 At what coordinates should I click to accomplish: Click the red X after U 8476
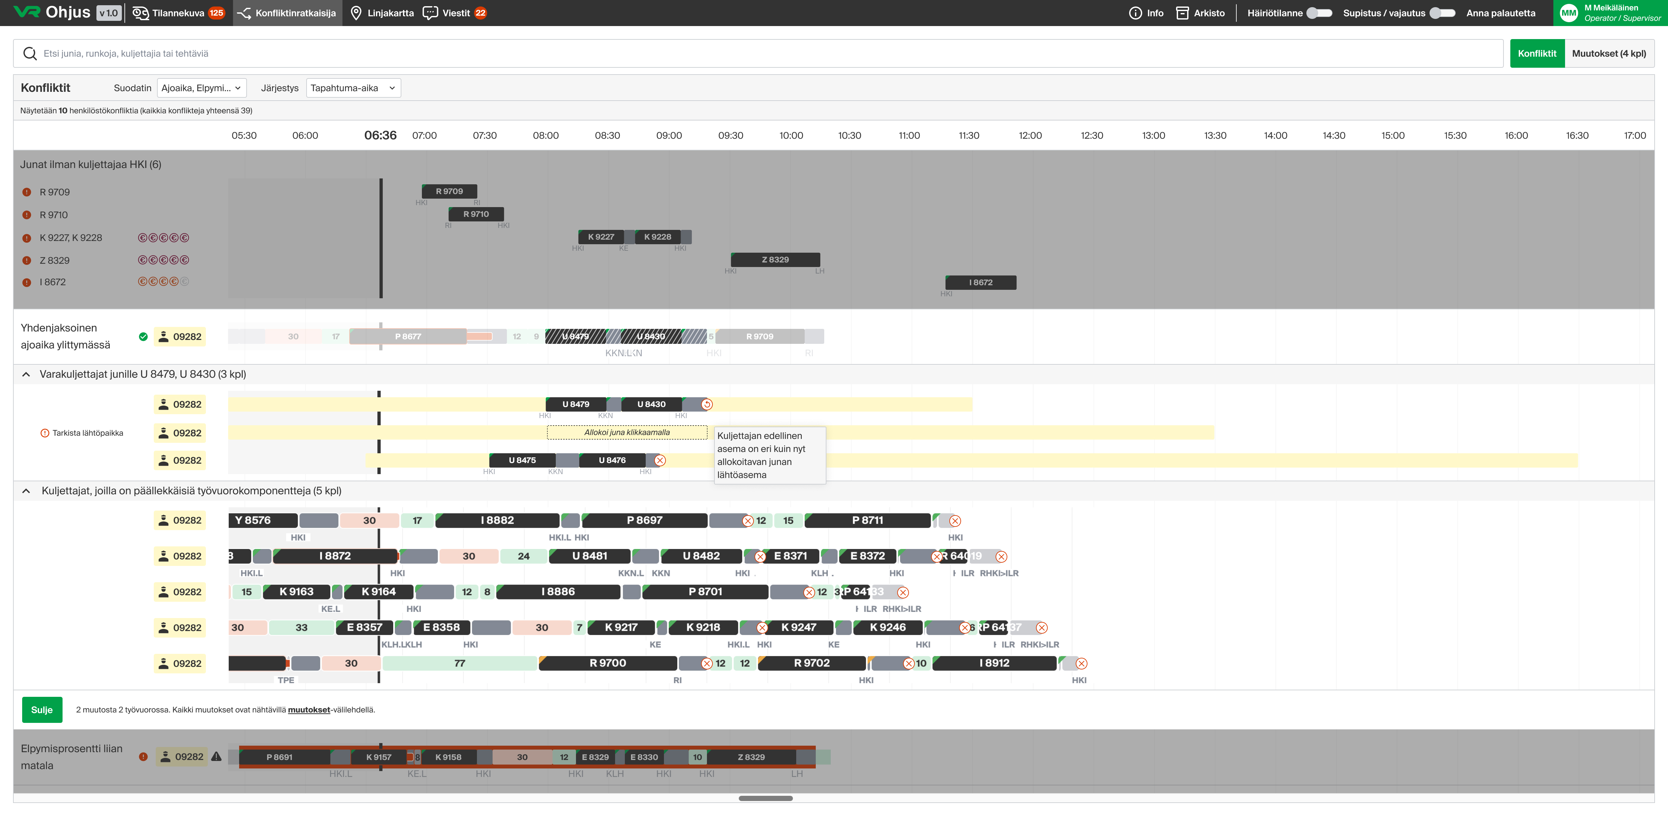[660, 460]
